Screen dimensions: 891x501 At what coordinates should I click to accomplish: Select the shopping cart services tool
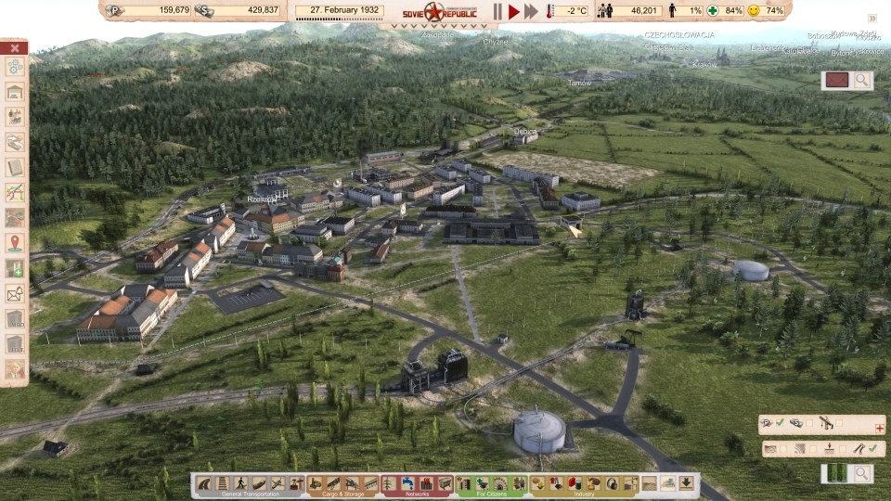point(483,483)
